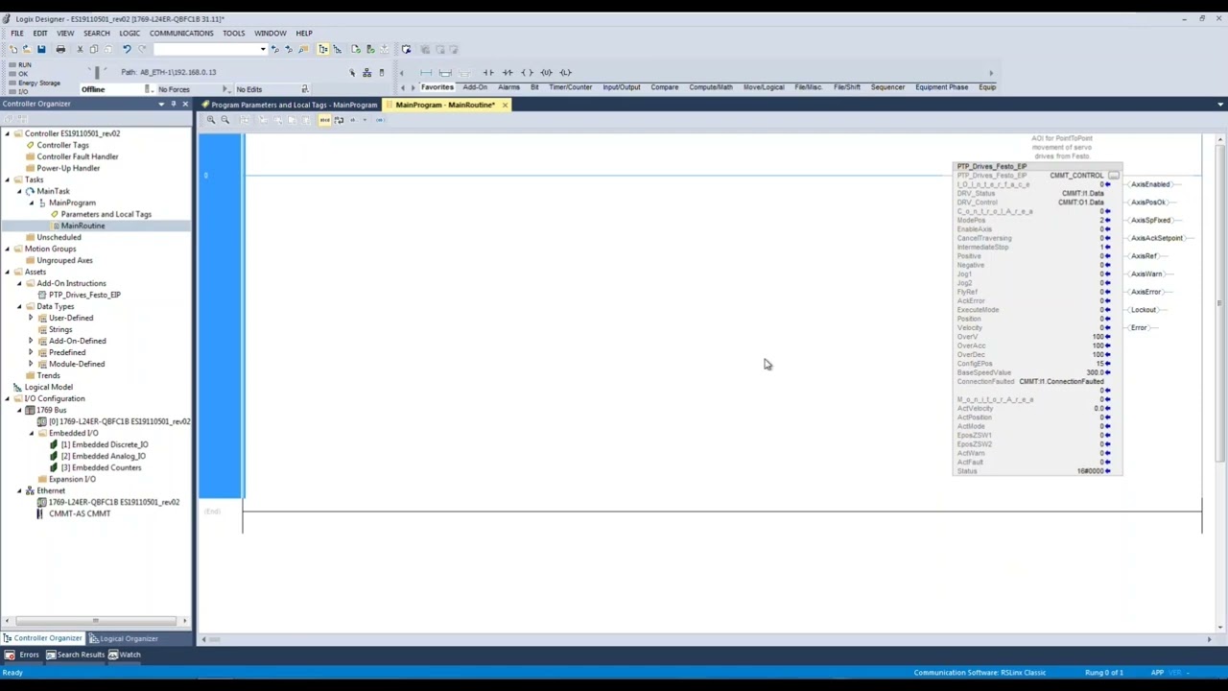1228x691 pixels.
Task: Click the Zoom Out magnifier icon
Action: 224,120
